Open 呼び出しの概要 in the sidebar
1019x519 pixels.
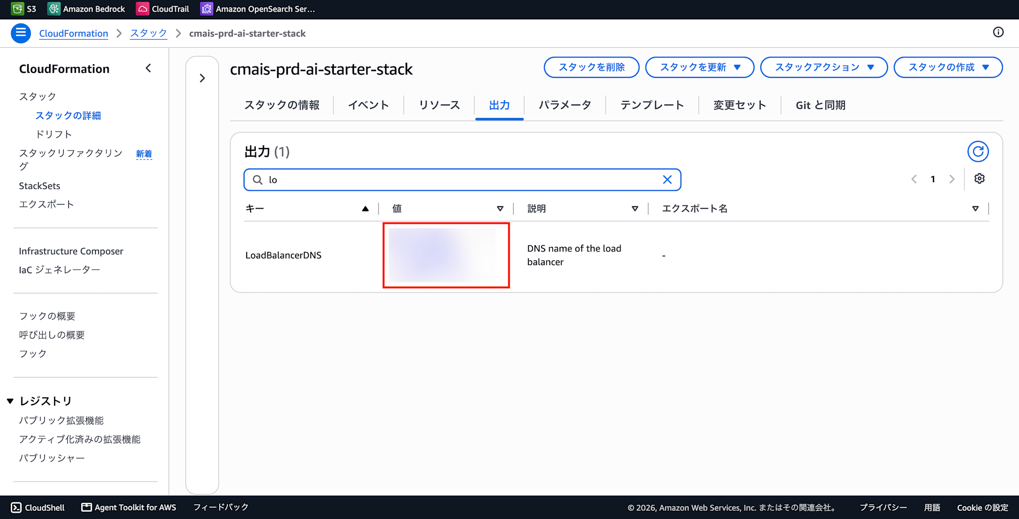(x=51, y=335)
